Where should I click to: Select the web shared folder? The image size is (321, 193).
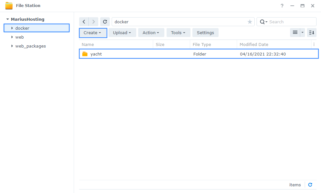point(19,37)
